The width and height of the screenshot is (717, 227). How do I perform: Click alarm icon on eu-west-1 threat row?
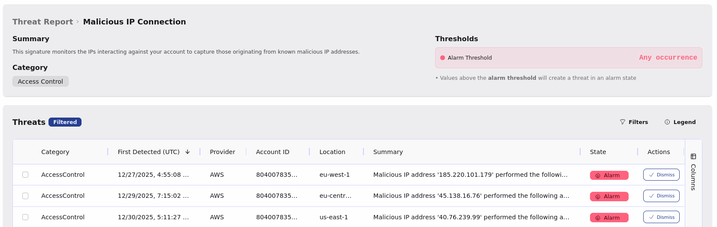pyautogui.click(x=598, y=176)
